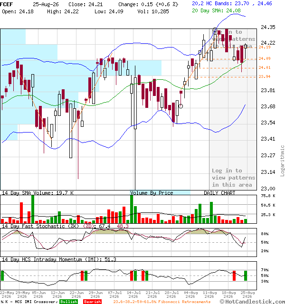Click the final 25-Aug candlestick on the price chart
Screen dimensions: 285x304
(246, 51)
